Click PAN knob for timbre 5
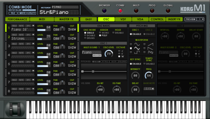Screen dimensions: 210x119 pyautogui.click(x=62, y=65)
